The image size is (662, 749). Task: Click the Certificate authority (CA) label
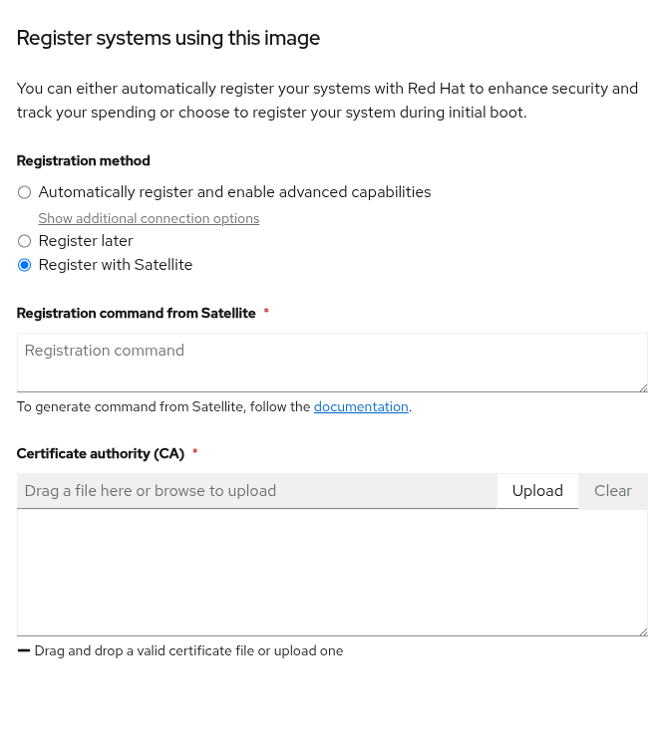point(101,453)
